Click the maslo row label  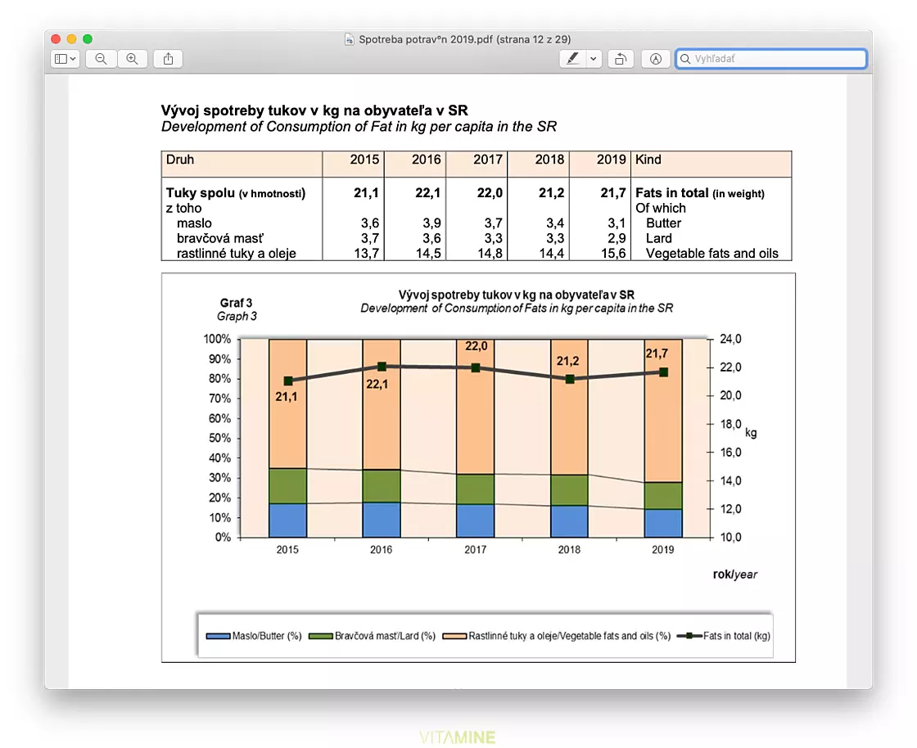[194, 223]
